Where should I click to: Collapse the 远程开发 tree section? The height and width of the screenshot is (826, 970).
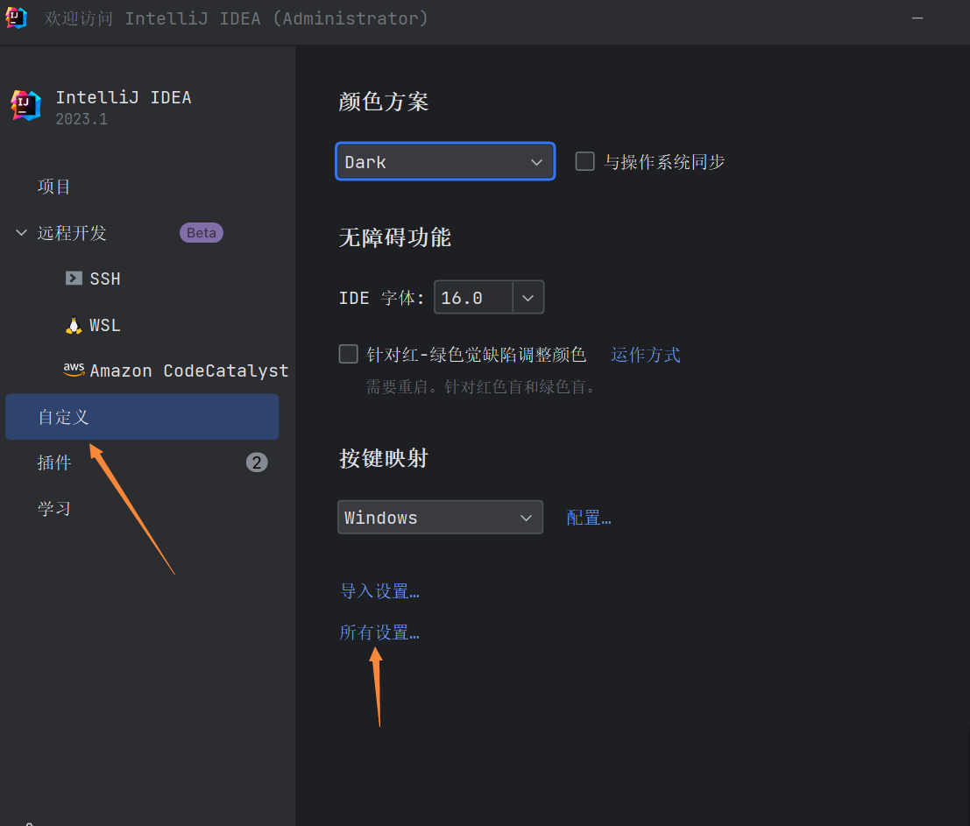(x=21, y=232)
